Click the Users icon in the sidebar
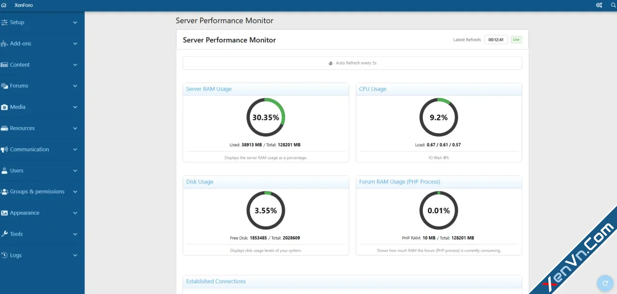The width and height of the screenshot is (617, 294). tap(4, 170)
